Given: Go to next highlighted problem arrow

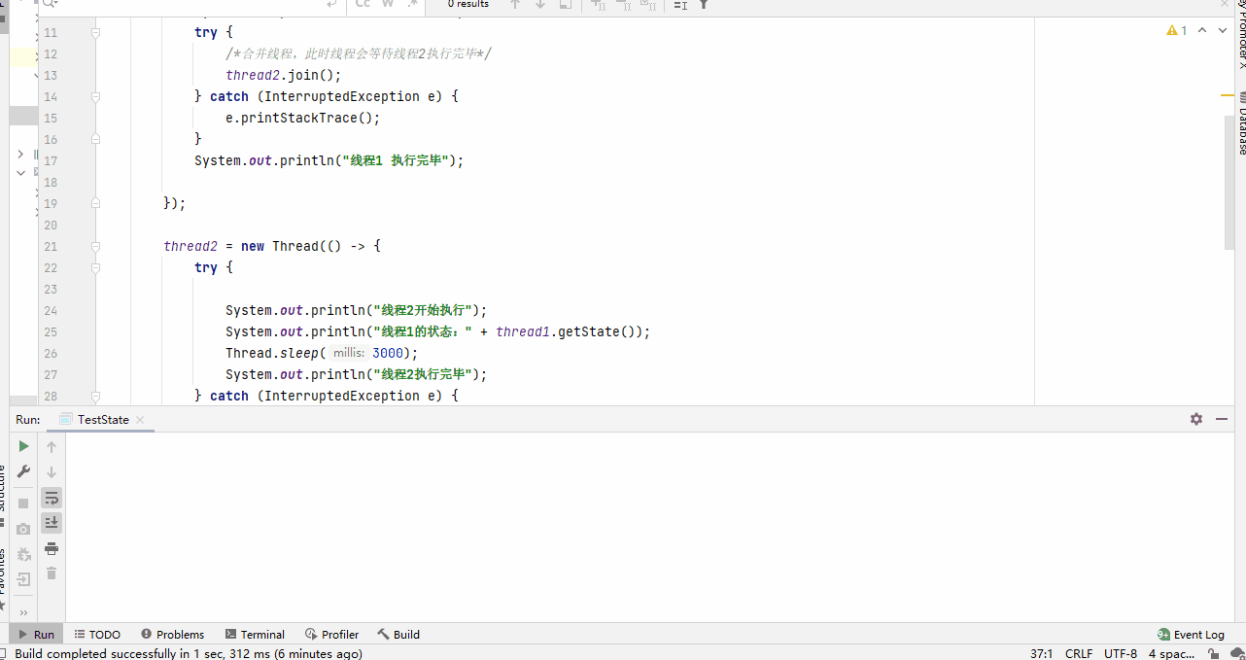Looking at the screenshot, I should [1222, 30].
